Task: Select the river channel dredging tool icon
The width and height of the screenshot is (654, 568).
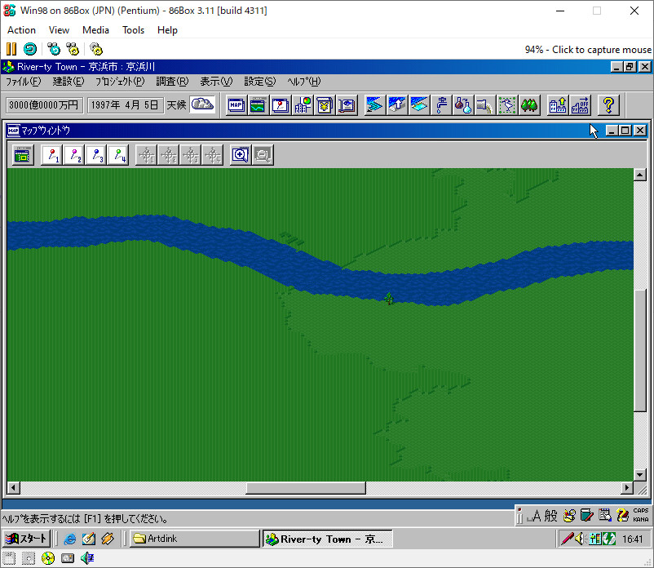Action: pyautogui.click(x=374, y=105)
